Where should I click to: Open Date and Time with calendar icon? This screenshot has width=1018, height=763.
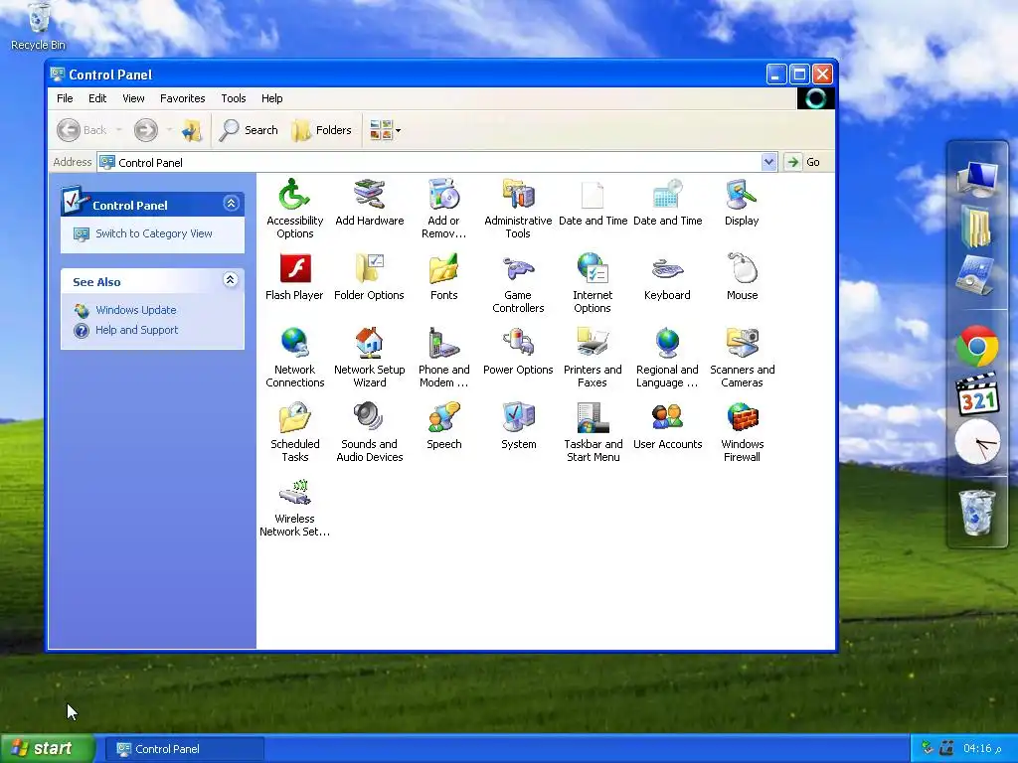667,203
